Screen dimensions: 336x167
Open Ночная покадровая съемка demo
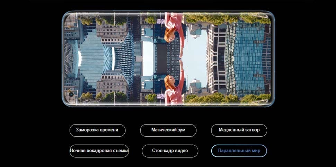click(99, 151)
